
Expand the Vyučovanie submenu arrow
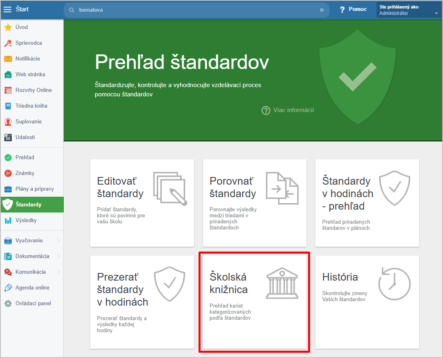pos(59,241)
